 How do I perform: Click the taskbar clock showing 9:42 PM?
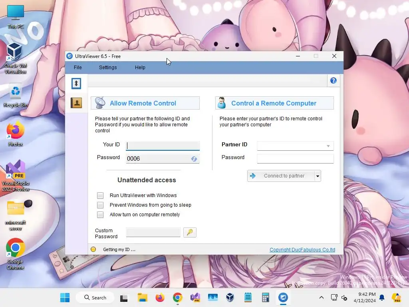(x=365, y=297)
